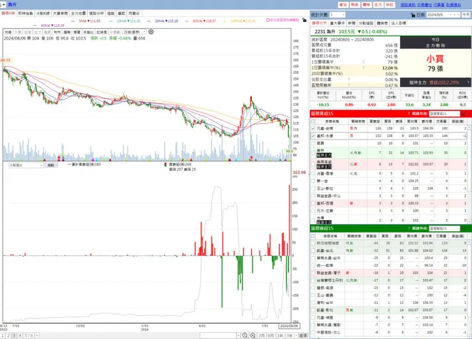The width and height of the screenshot is (472, 339).
Task: Open the 行事曆 link
Action: pos(439,5)
